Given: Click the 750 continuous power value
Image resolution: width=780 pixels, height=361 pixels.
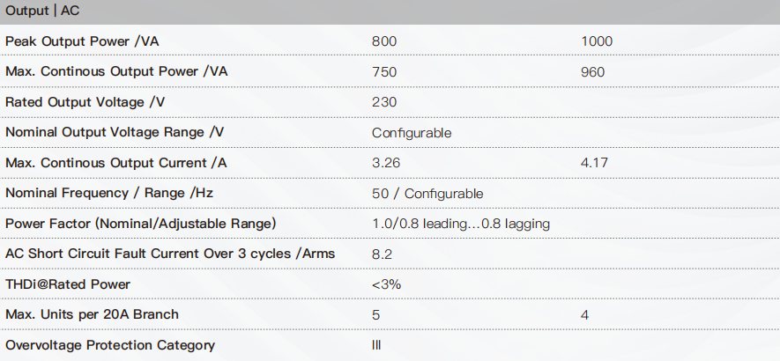Looking at the screenshot, I should coord(384,72).
